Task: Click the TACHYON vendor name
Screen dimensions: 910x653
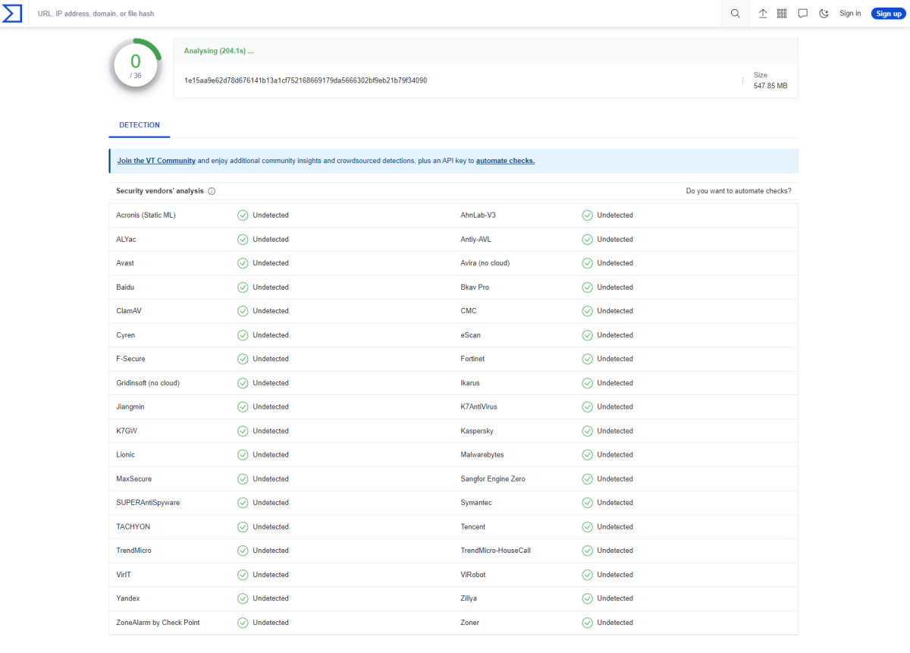Action: pos(133,527)
